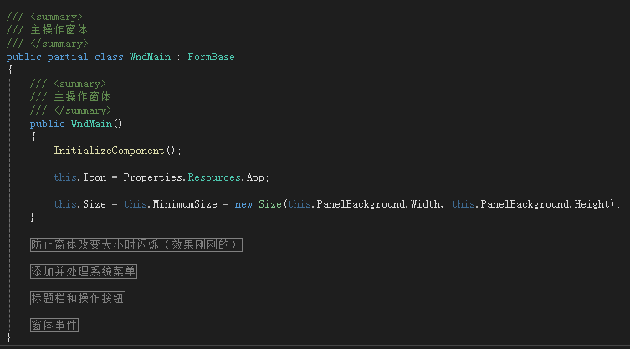Click the WndMain() constructor name
Viewport: 630px width, 349px height.
(x=91, y=124)
